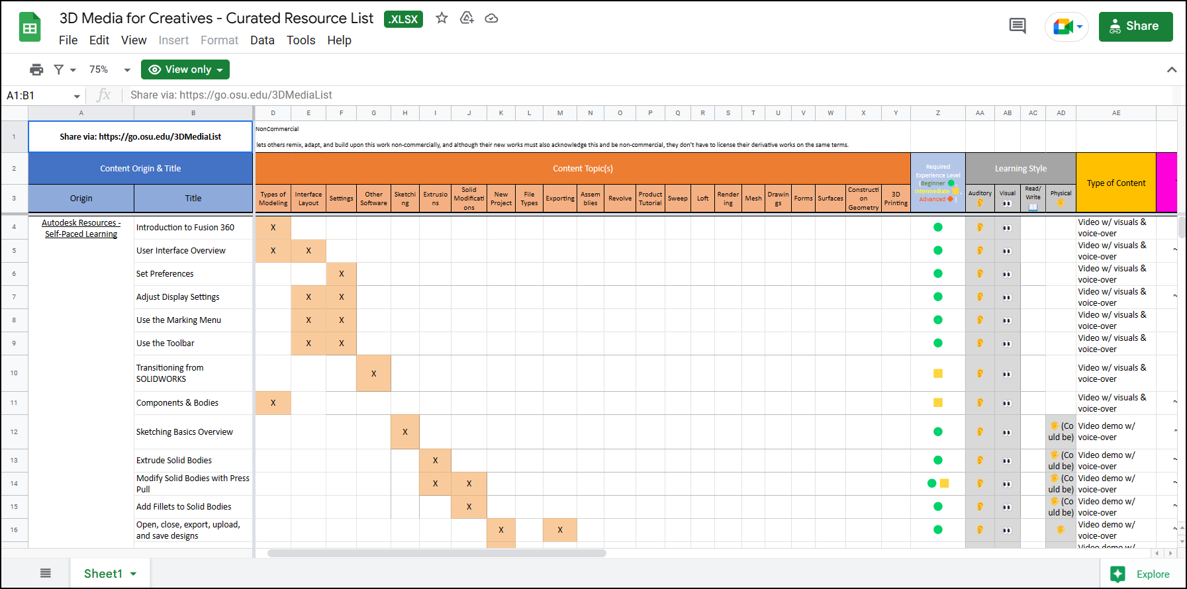This screenshot has width=1187, height=589.
Task: Open the View only mode dropdown
Action: click(x=185, y=69)
